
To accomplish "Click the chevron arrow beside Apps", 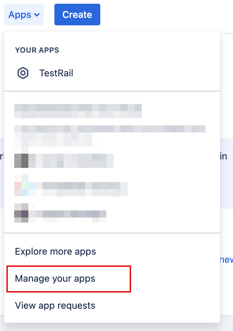I will click(x=37, y=15).
